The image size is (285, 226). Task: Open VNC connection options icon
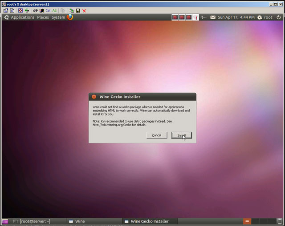[x=6, y=11]
